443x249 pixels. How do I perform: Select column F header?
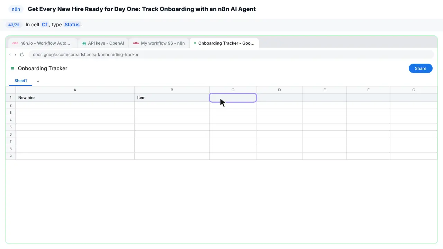[x=368, y=90]
